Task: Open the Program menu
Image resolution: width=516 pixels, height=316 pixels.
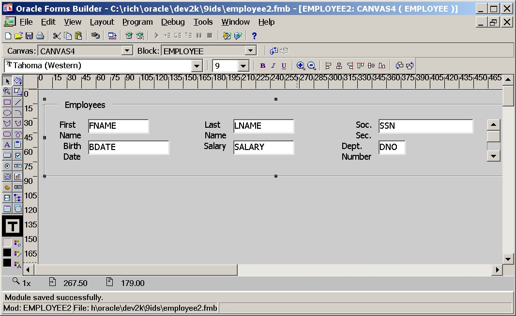Action: 137,22
